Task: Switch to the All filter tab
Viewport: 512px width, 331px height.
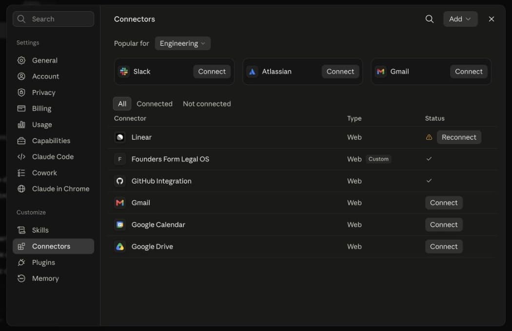Action: 122,104
